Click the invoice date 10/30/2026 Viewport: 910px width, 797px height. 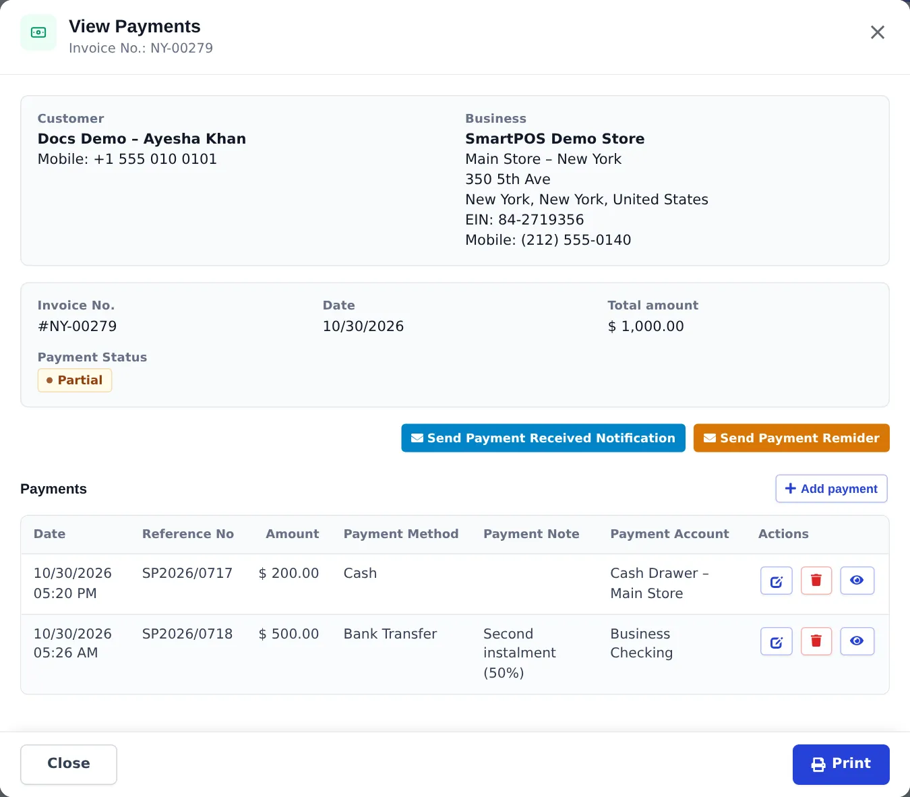coord(363,326)
